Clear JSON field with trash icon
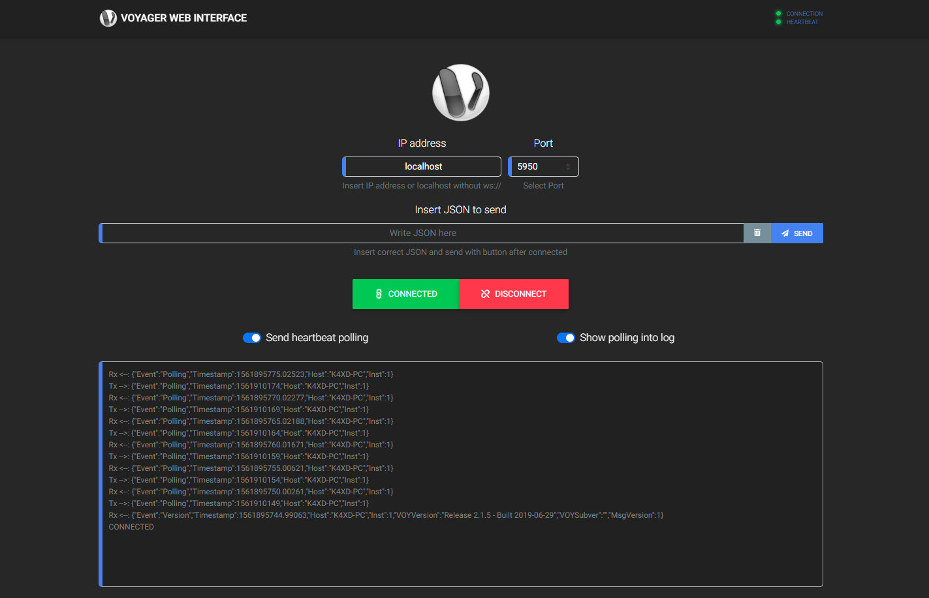The width and height of the screenshot is (929, 598). point(757,233)
